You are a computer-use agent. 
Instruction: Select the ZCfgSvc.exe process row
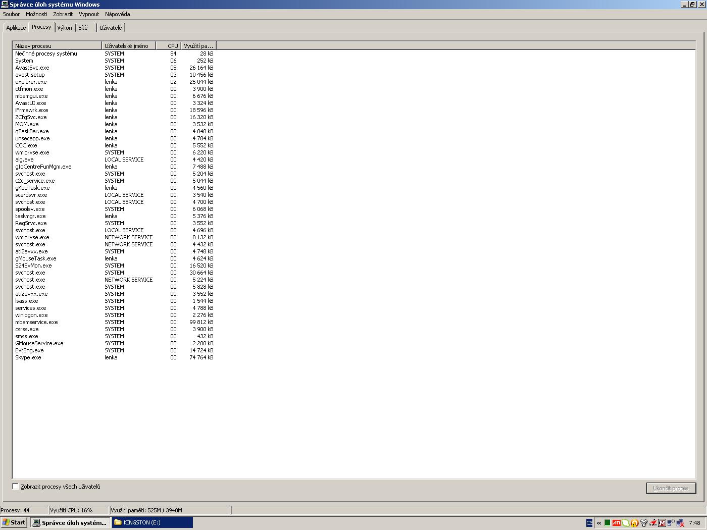[x=114, y=117]
